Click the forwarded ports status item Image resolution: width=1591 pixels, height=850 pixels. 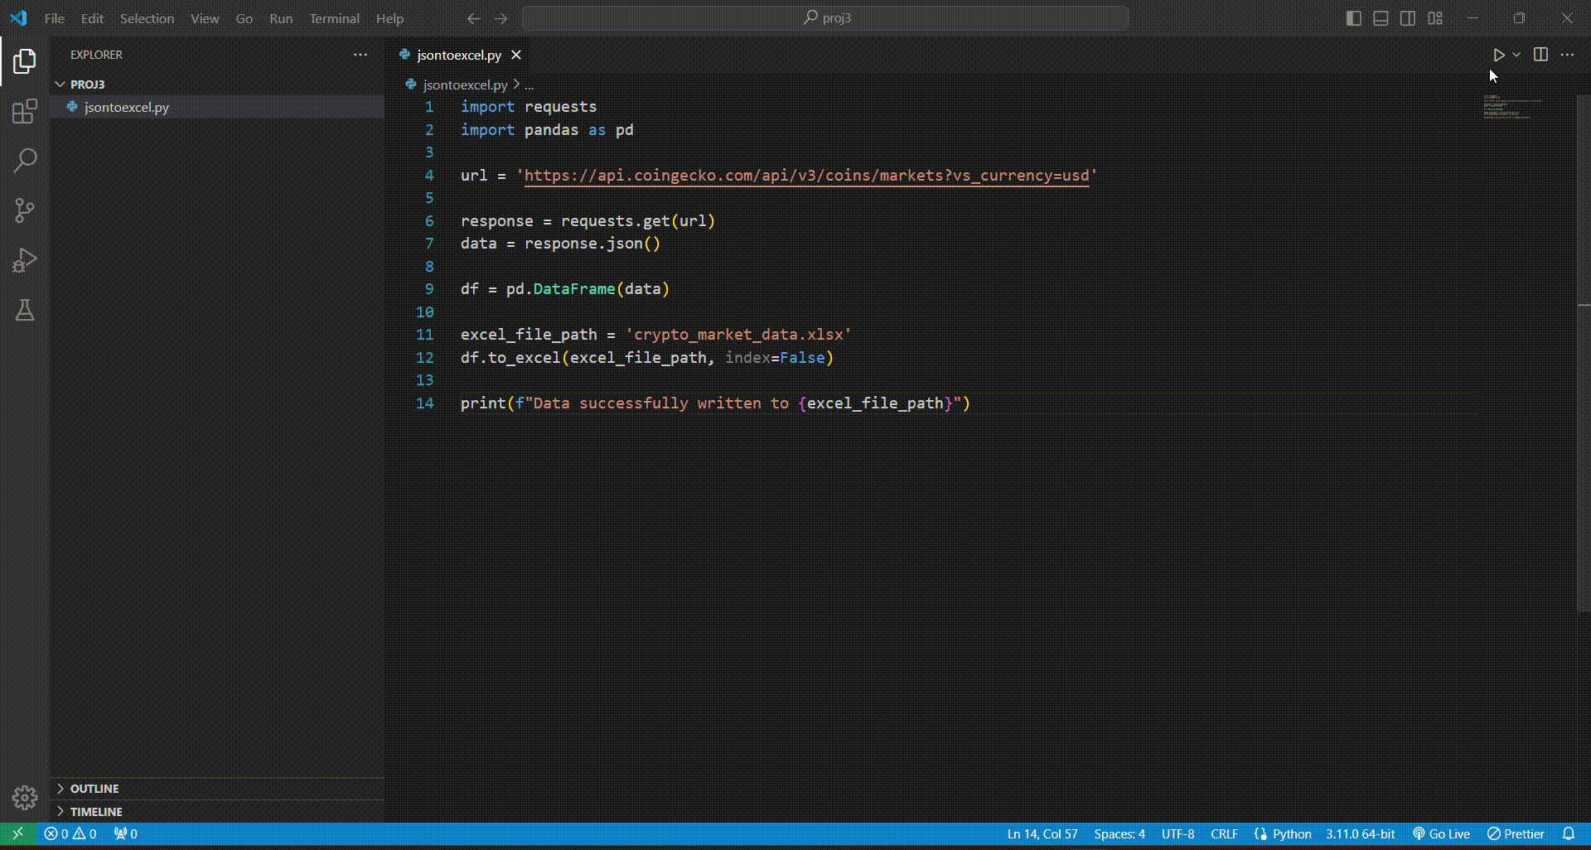point(126,833)
